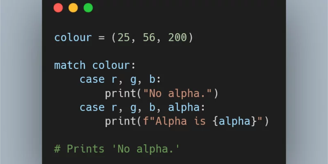Image resolution: width=328 pixels, height=164 pixels.
Task: Click the "No alpha." string literal
Action: [178, 93]
